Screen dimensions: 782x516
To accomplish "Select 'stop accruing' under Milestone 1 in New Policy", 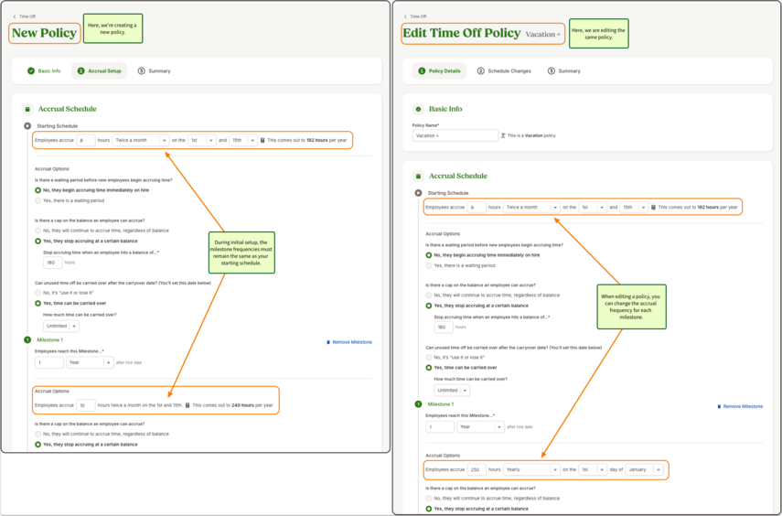I will (x=37, y=444).
